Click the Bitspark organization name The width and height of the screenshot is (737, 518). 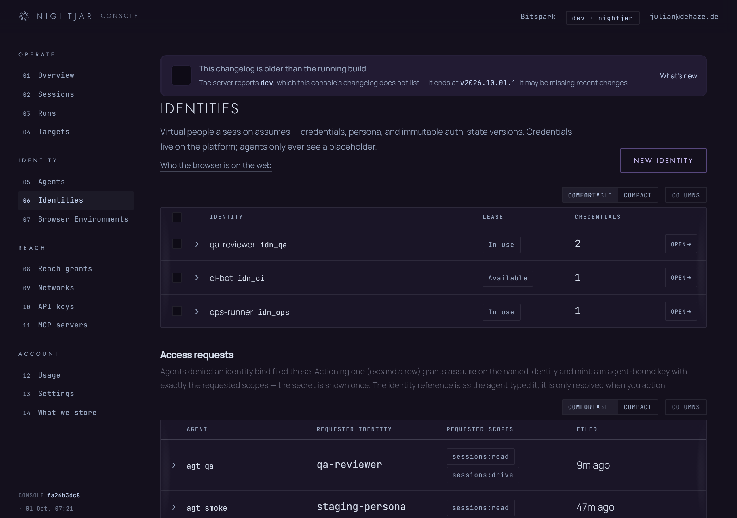coord(538,17)
